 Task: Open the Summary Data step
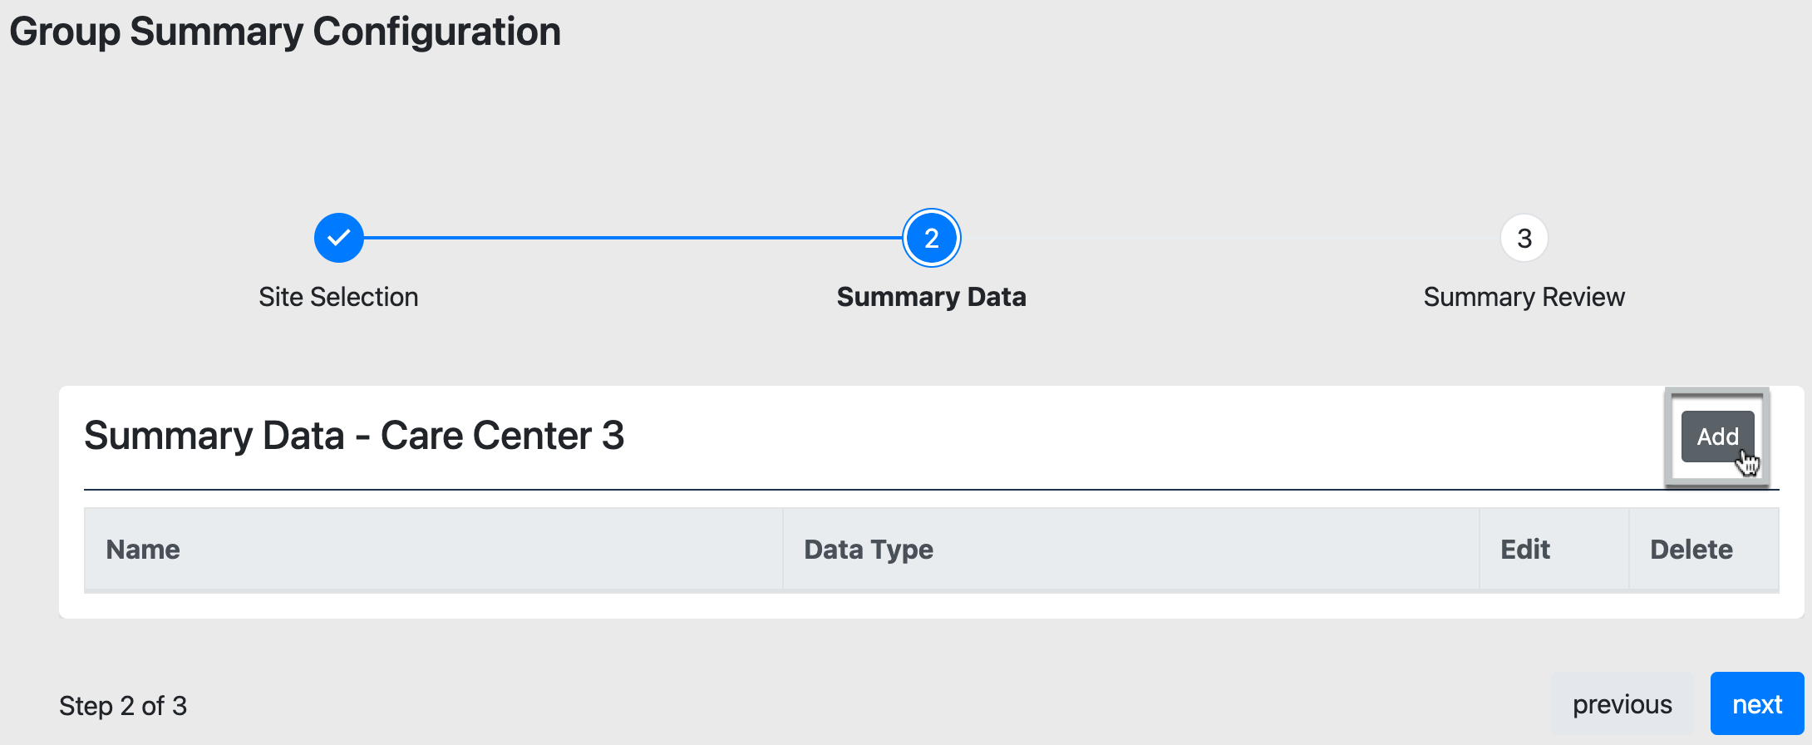932,296
